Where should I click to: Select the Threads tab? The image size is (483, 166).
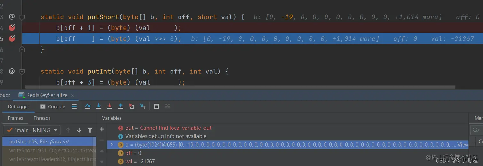[42, 118]
